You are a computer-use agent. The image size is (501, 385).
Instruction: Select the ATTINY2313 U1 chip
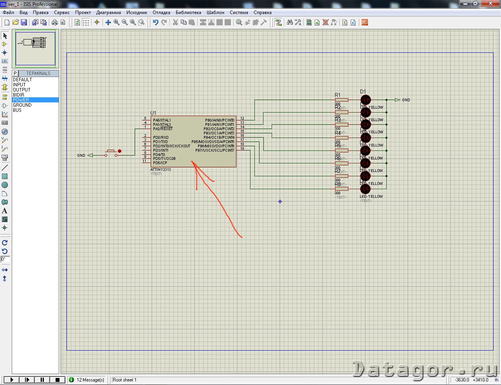pos(193,141)
